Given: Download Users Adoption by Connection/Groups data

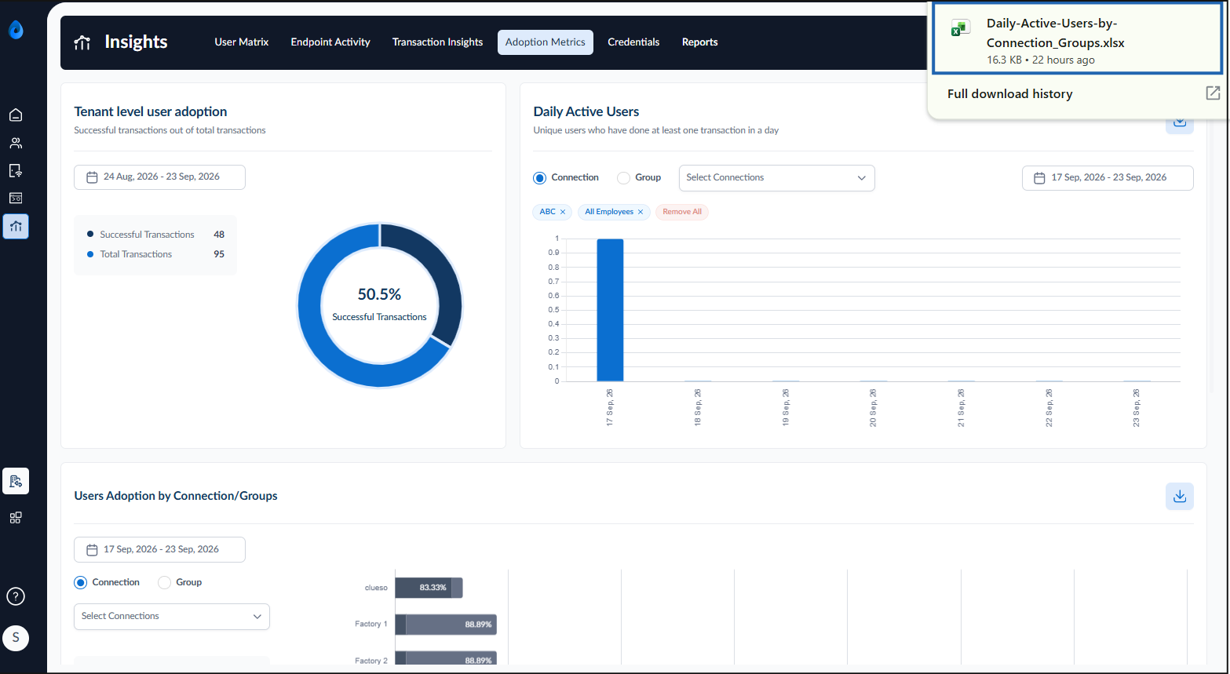Looking at the screenshot, I should [1179, 496].
